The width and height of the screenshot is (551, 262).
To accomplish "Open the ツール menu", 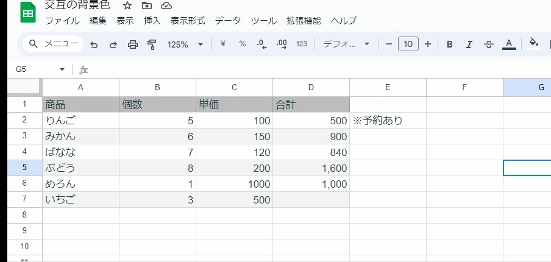I will coord(263,21).
